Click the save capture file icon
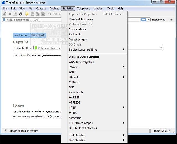The width and height of the screenshot is (177, 144). point(32,14)
